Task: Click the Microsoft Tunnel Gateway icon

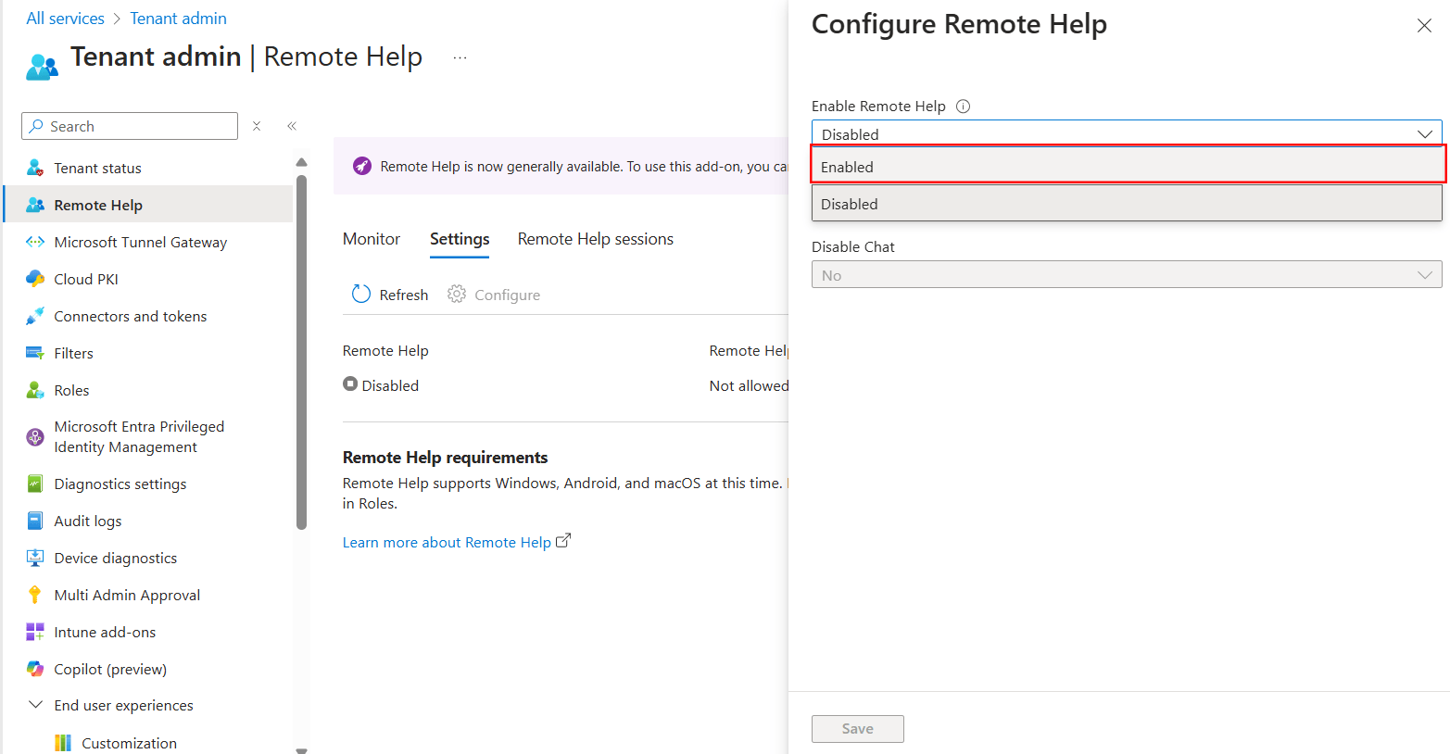Action: tap(35, 242)
